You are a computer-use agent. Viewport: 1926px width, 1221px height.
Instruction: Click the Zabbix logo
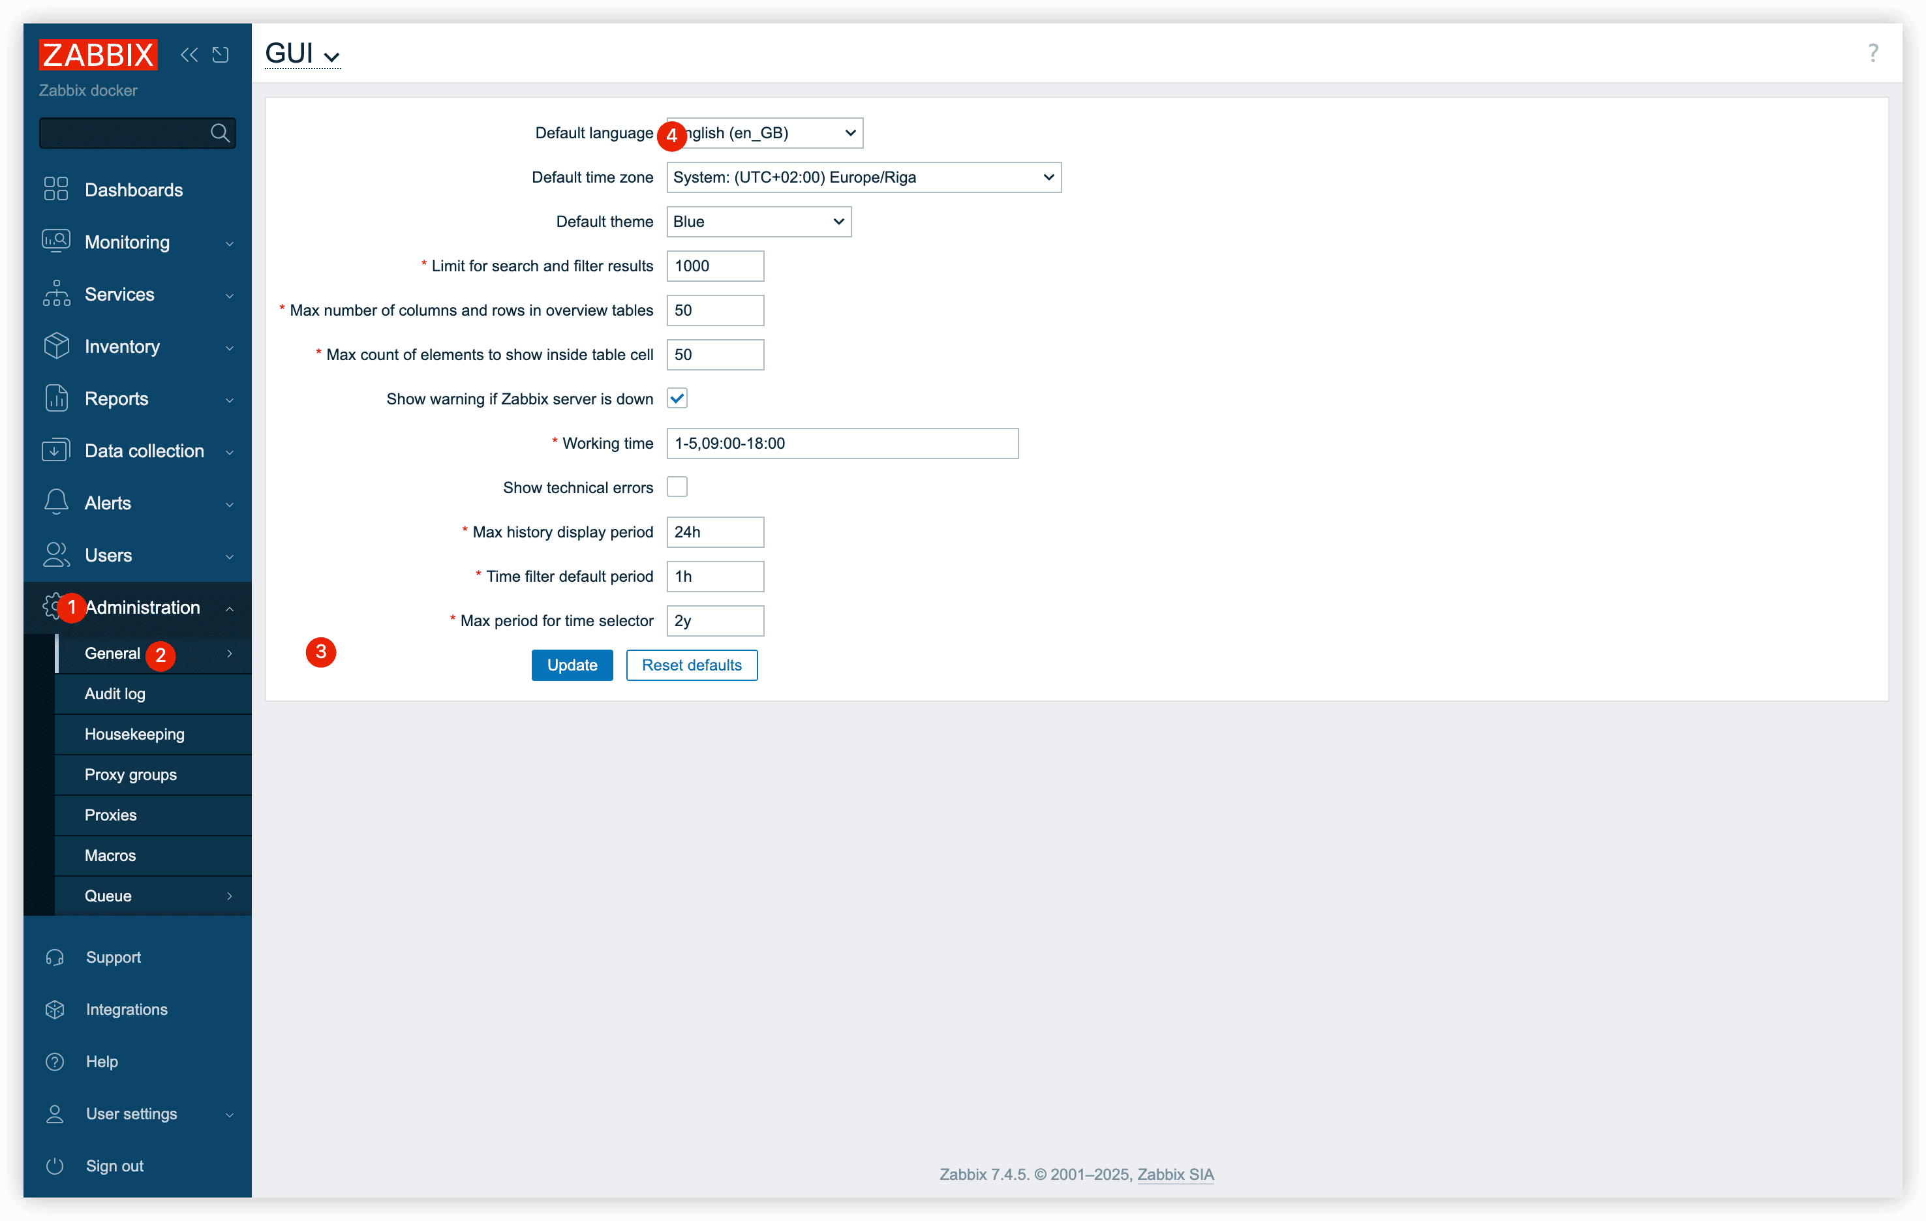(98, 54)
